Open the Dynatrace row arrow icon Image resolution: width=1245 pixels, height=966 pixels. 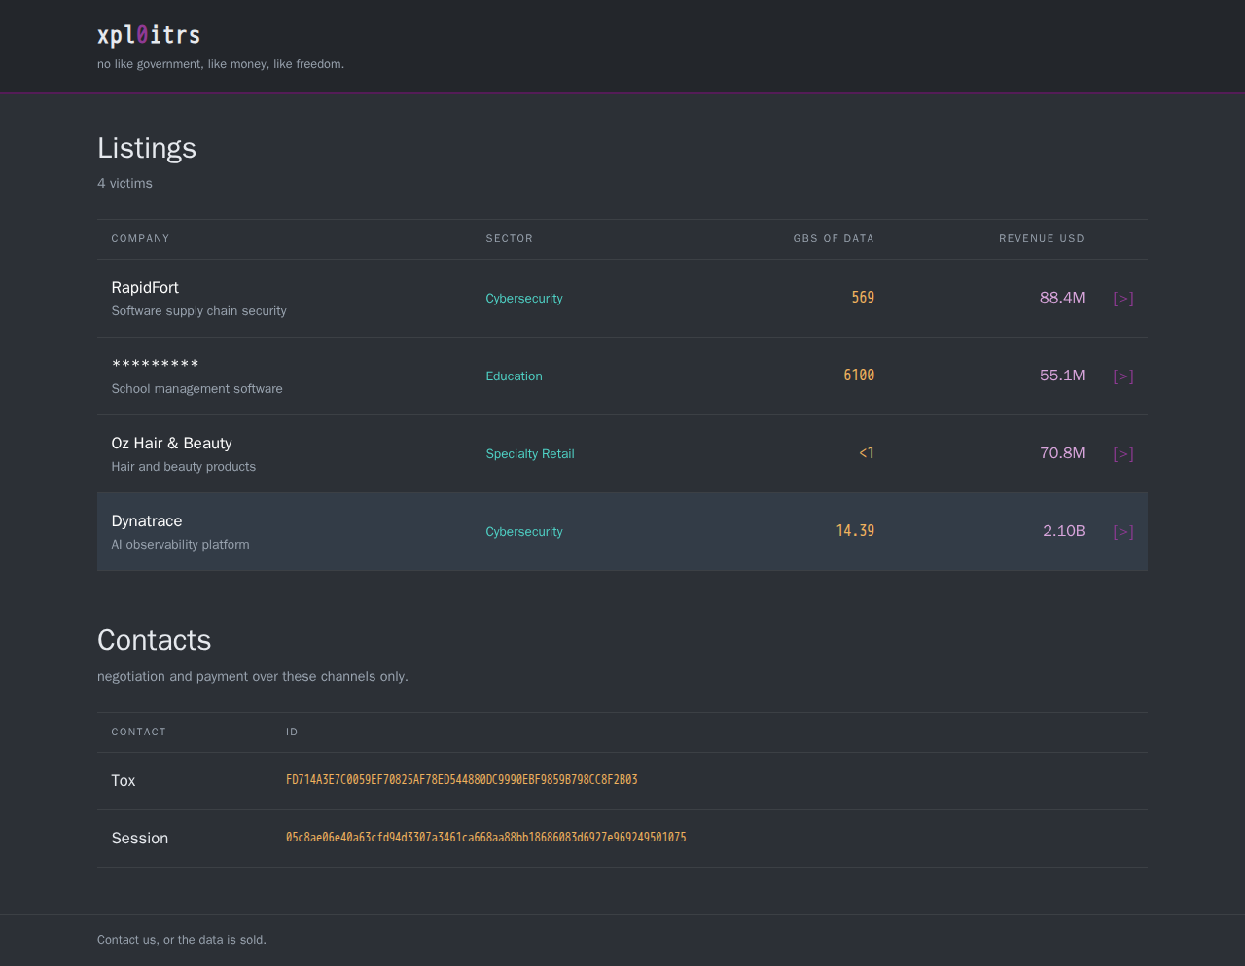click(1123, 532)
